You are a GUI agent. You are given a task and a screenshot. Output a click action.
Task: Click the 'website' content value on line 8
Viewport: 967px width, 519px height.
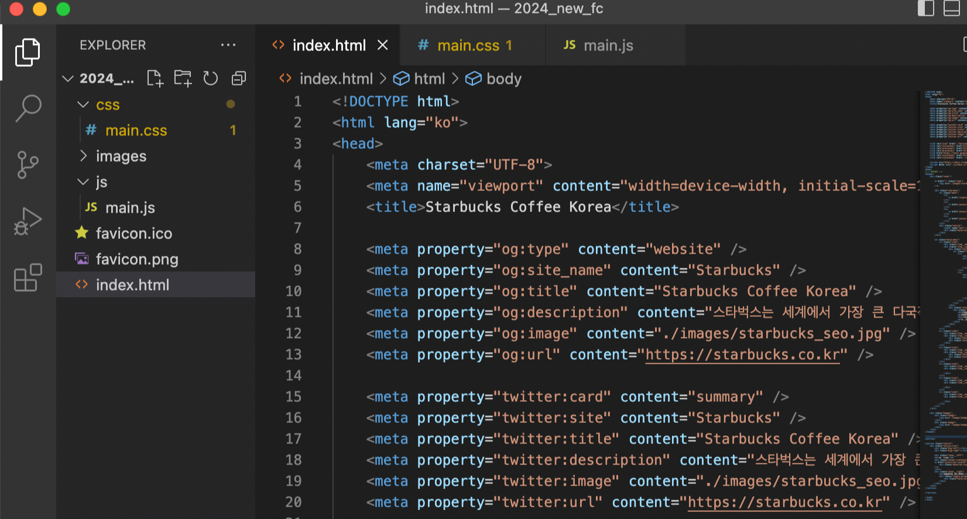click(683, 249)
